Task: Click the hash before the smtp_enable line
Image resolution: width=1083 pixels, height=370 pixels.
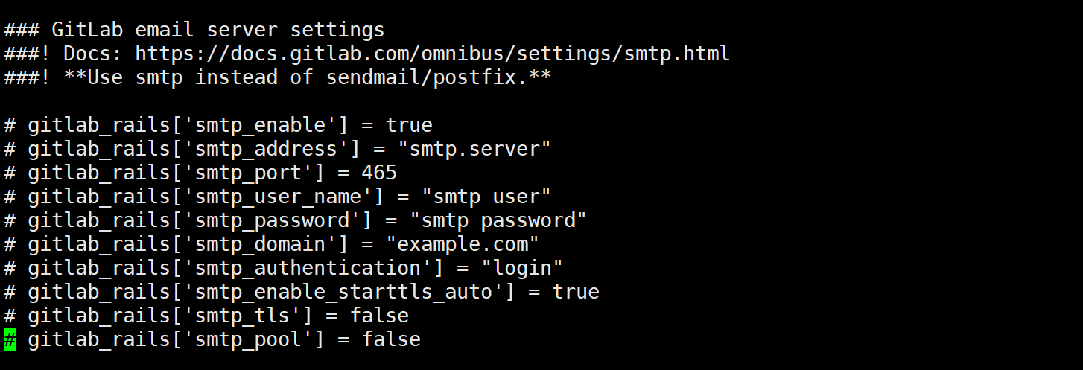Action: click(10, 125)
